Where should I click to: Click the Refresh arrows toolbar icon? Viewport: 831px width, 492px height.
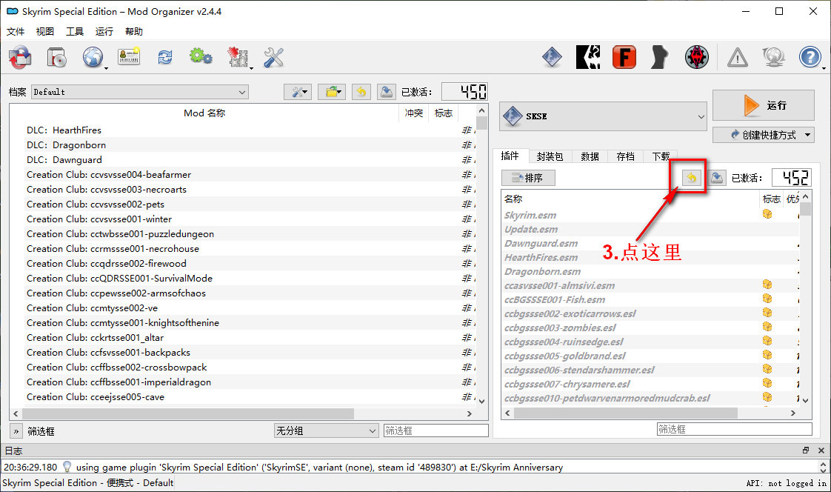pyautogui.click(x=164, y=58)
